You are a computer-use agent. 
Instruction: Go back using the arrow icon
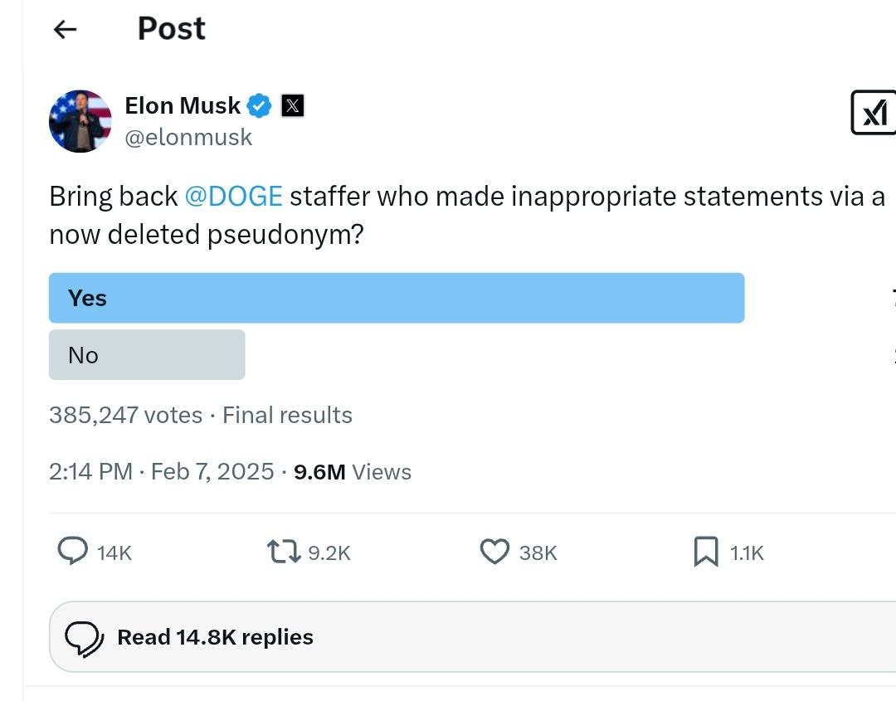[66, 29]
